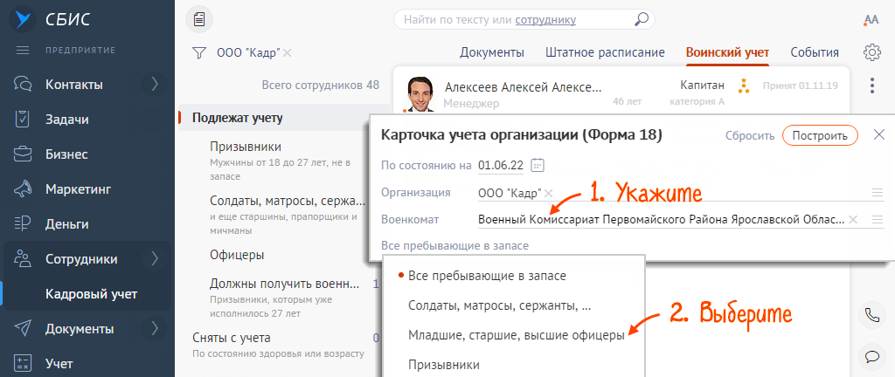Click the chat message bubble icon
This screenshot has width=895, height=377.
coord(871,357)
